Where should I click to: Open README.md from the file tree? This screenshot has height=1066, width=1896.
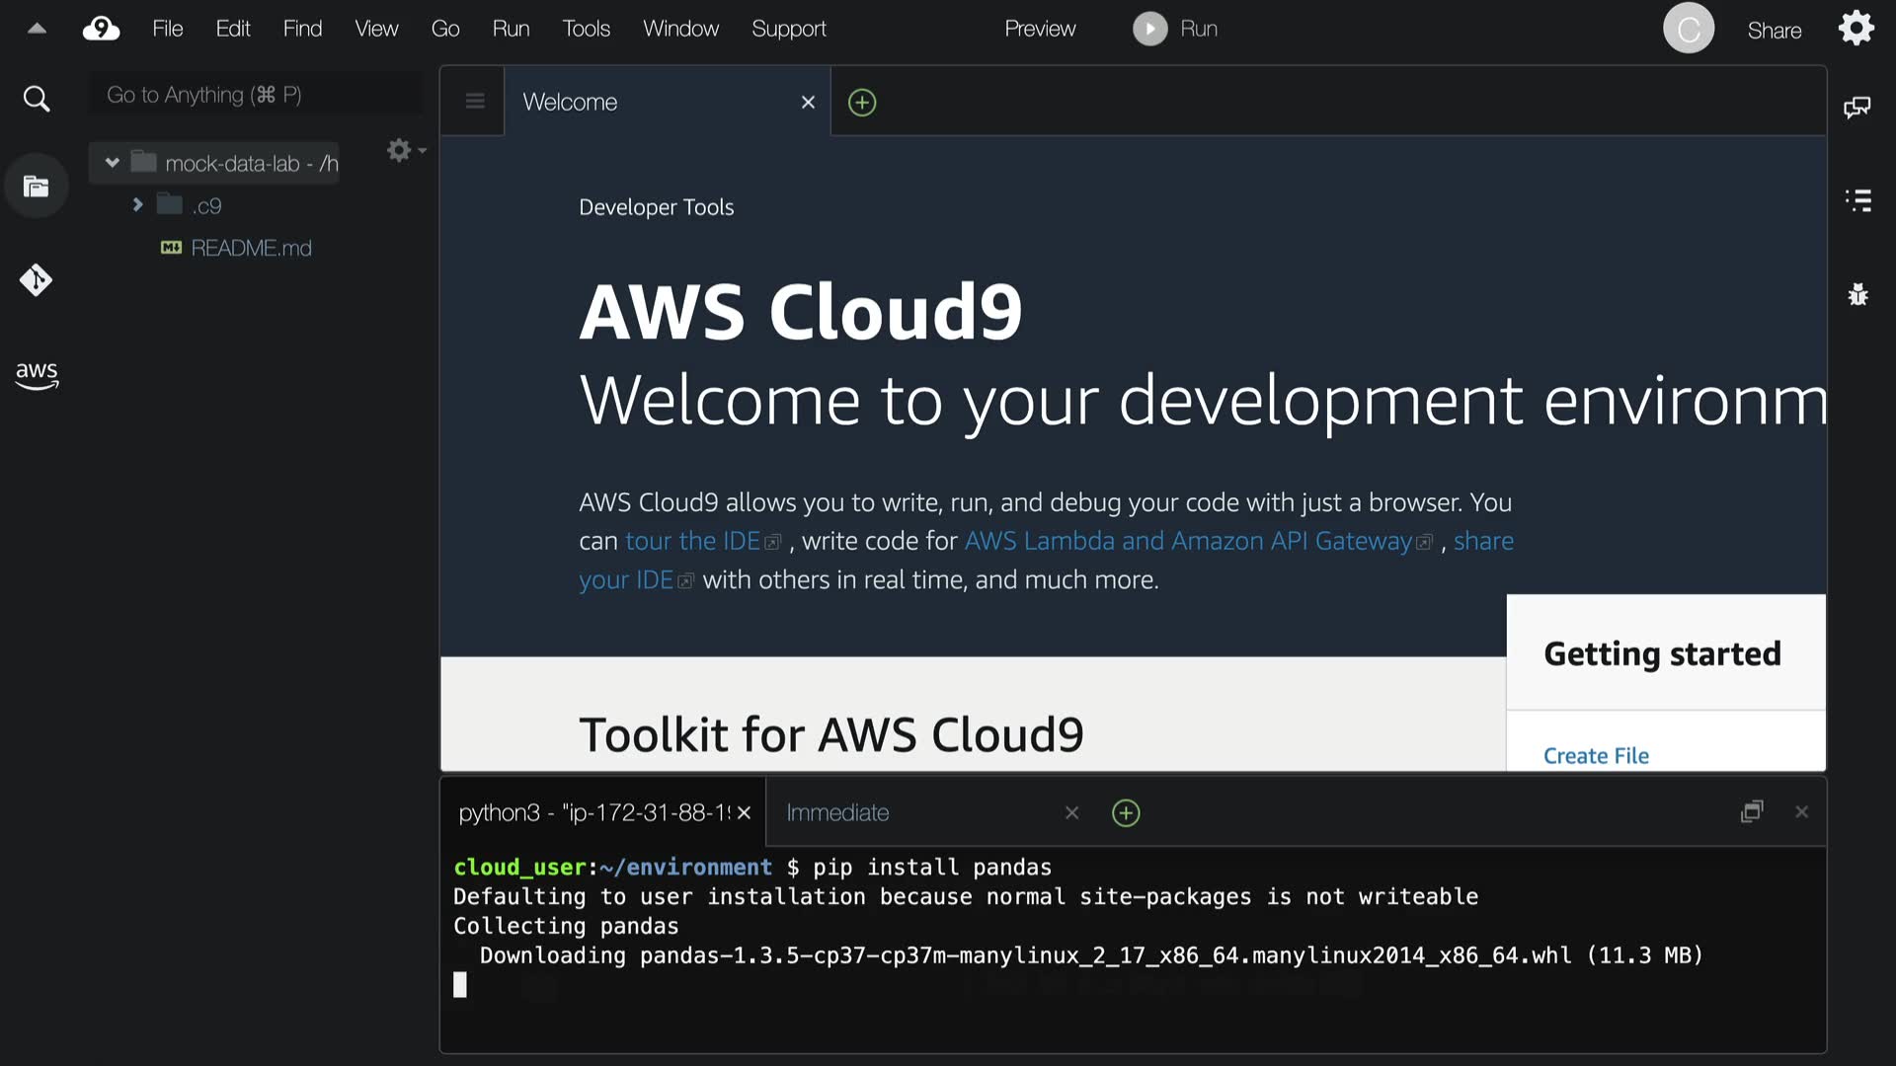[x=251, y=248]
